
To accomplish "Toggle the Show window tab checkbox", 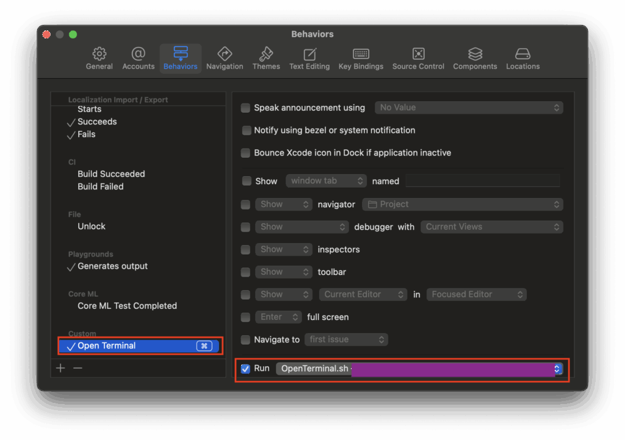I will coord(247,181).
